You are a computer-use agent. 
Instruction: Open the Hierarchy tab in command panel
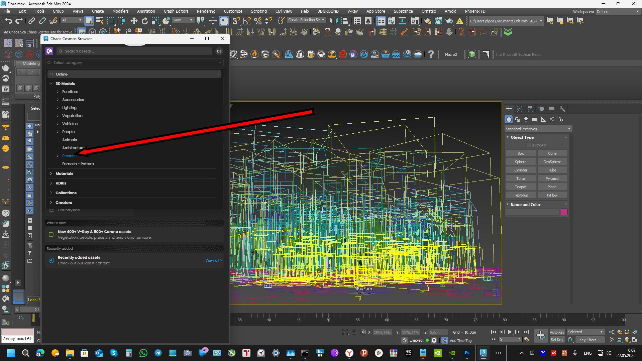530,109
